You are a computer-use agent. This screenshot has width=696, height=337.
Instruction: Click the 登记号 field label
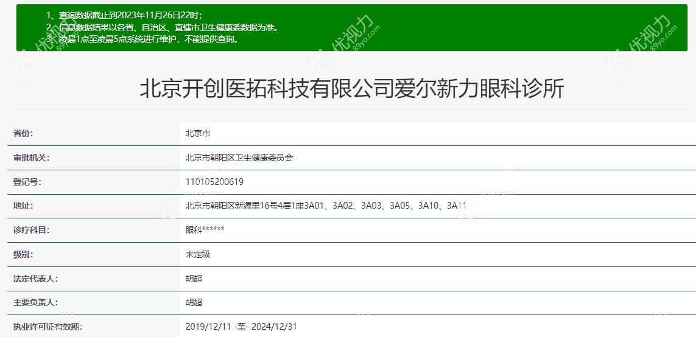(x=27, y=182)
